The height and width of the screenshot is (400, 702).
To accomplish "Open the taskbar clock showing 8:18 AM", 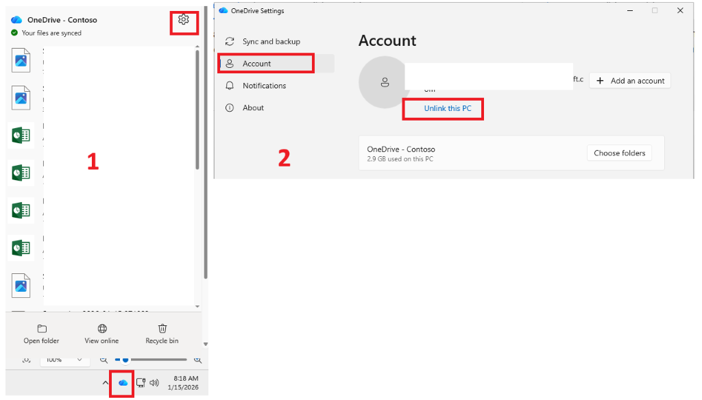I will (183, 383).
